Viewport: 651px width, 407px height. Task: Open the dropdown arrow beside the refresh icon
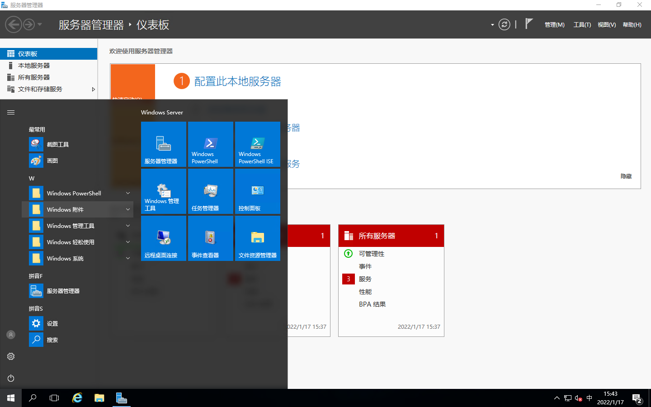[x=492, y=25]
